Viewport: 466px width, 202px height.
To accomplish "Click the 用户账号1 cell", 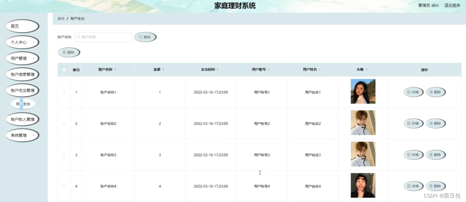I will tap(262, 92).
